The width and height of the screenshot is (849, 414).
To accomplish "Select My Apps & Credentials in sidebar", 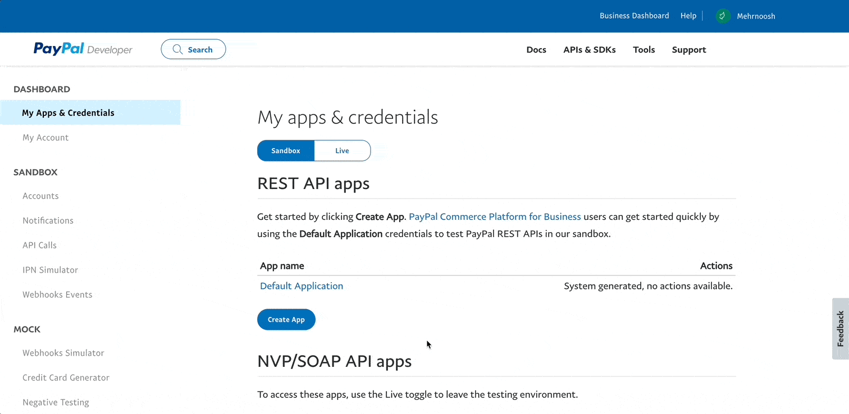I will (x=90, y=113).
